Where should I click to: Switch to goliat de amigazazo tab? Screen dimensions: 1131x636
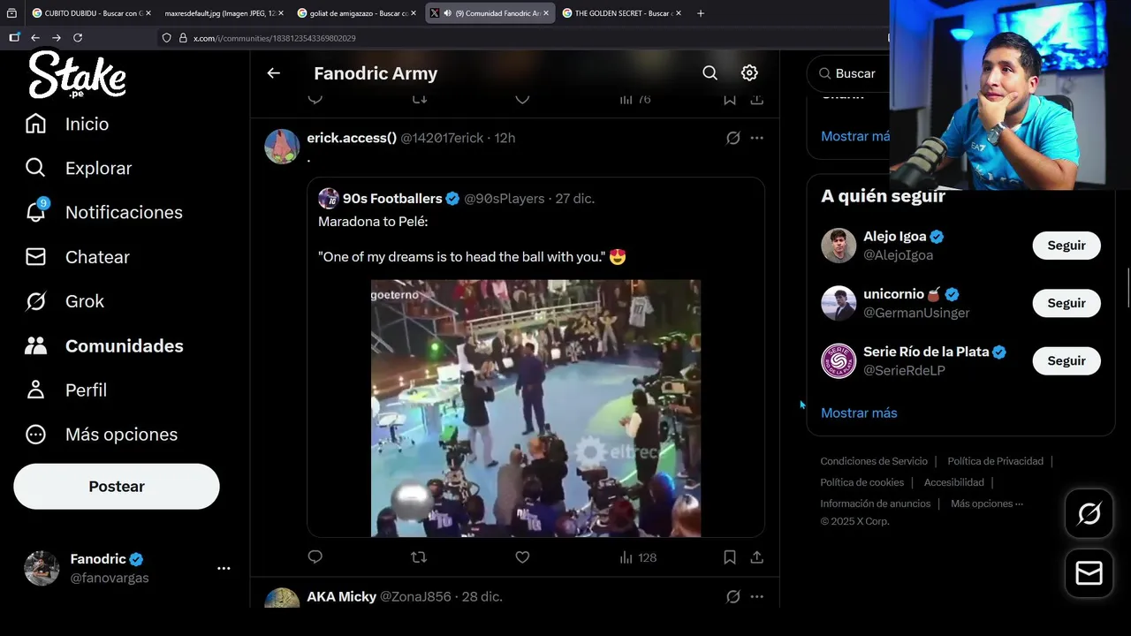coord(356,13)
